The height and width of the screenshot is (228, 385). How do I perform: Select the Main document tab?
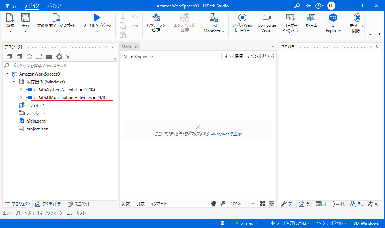pos(126,47)
